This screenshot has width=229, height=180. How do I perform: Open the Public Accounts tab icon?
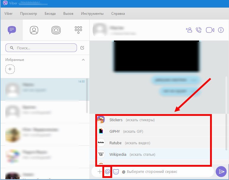click(x=56, y=30)
